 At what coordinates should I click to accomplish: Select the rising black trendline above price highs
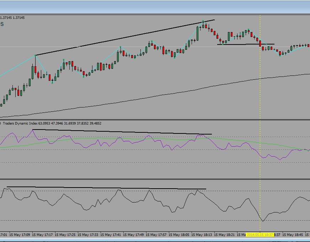pos(125,37)
